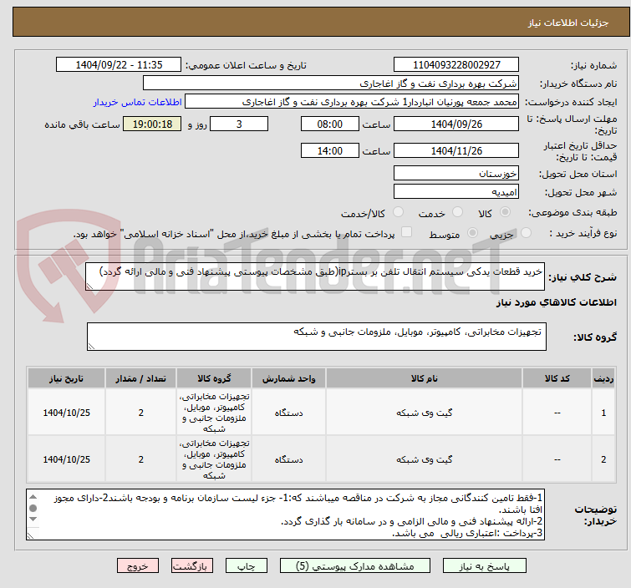The height and width of the screenshot is (588, 631).
Task: Click گیت وی شبکه in row 1
Action: click(425, 413)
